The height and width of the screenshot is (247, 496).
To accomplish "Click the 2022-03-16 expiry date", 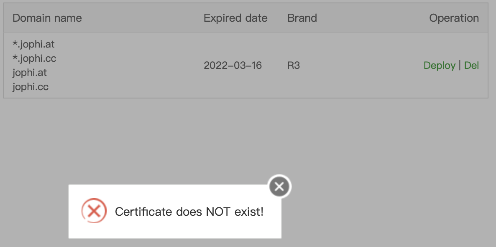I will 233,66.
